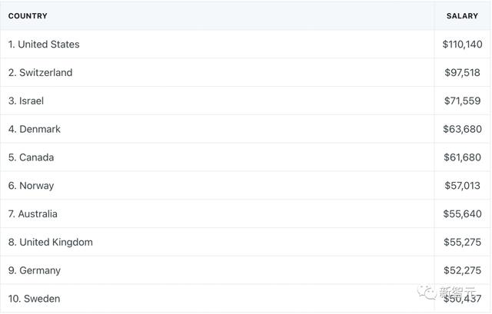The image size is (492, 314).
Task: Select the Sweden row label
Action: point(35,299)
